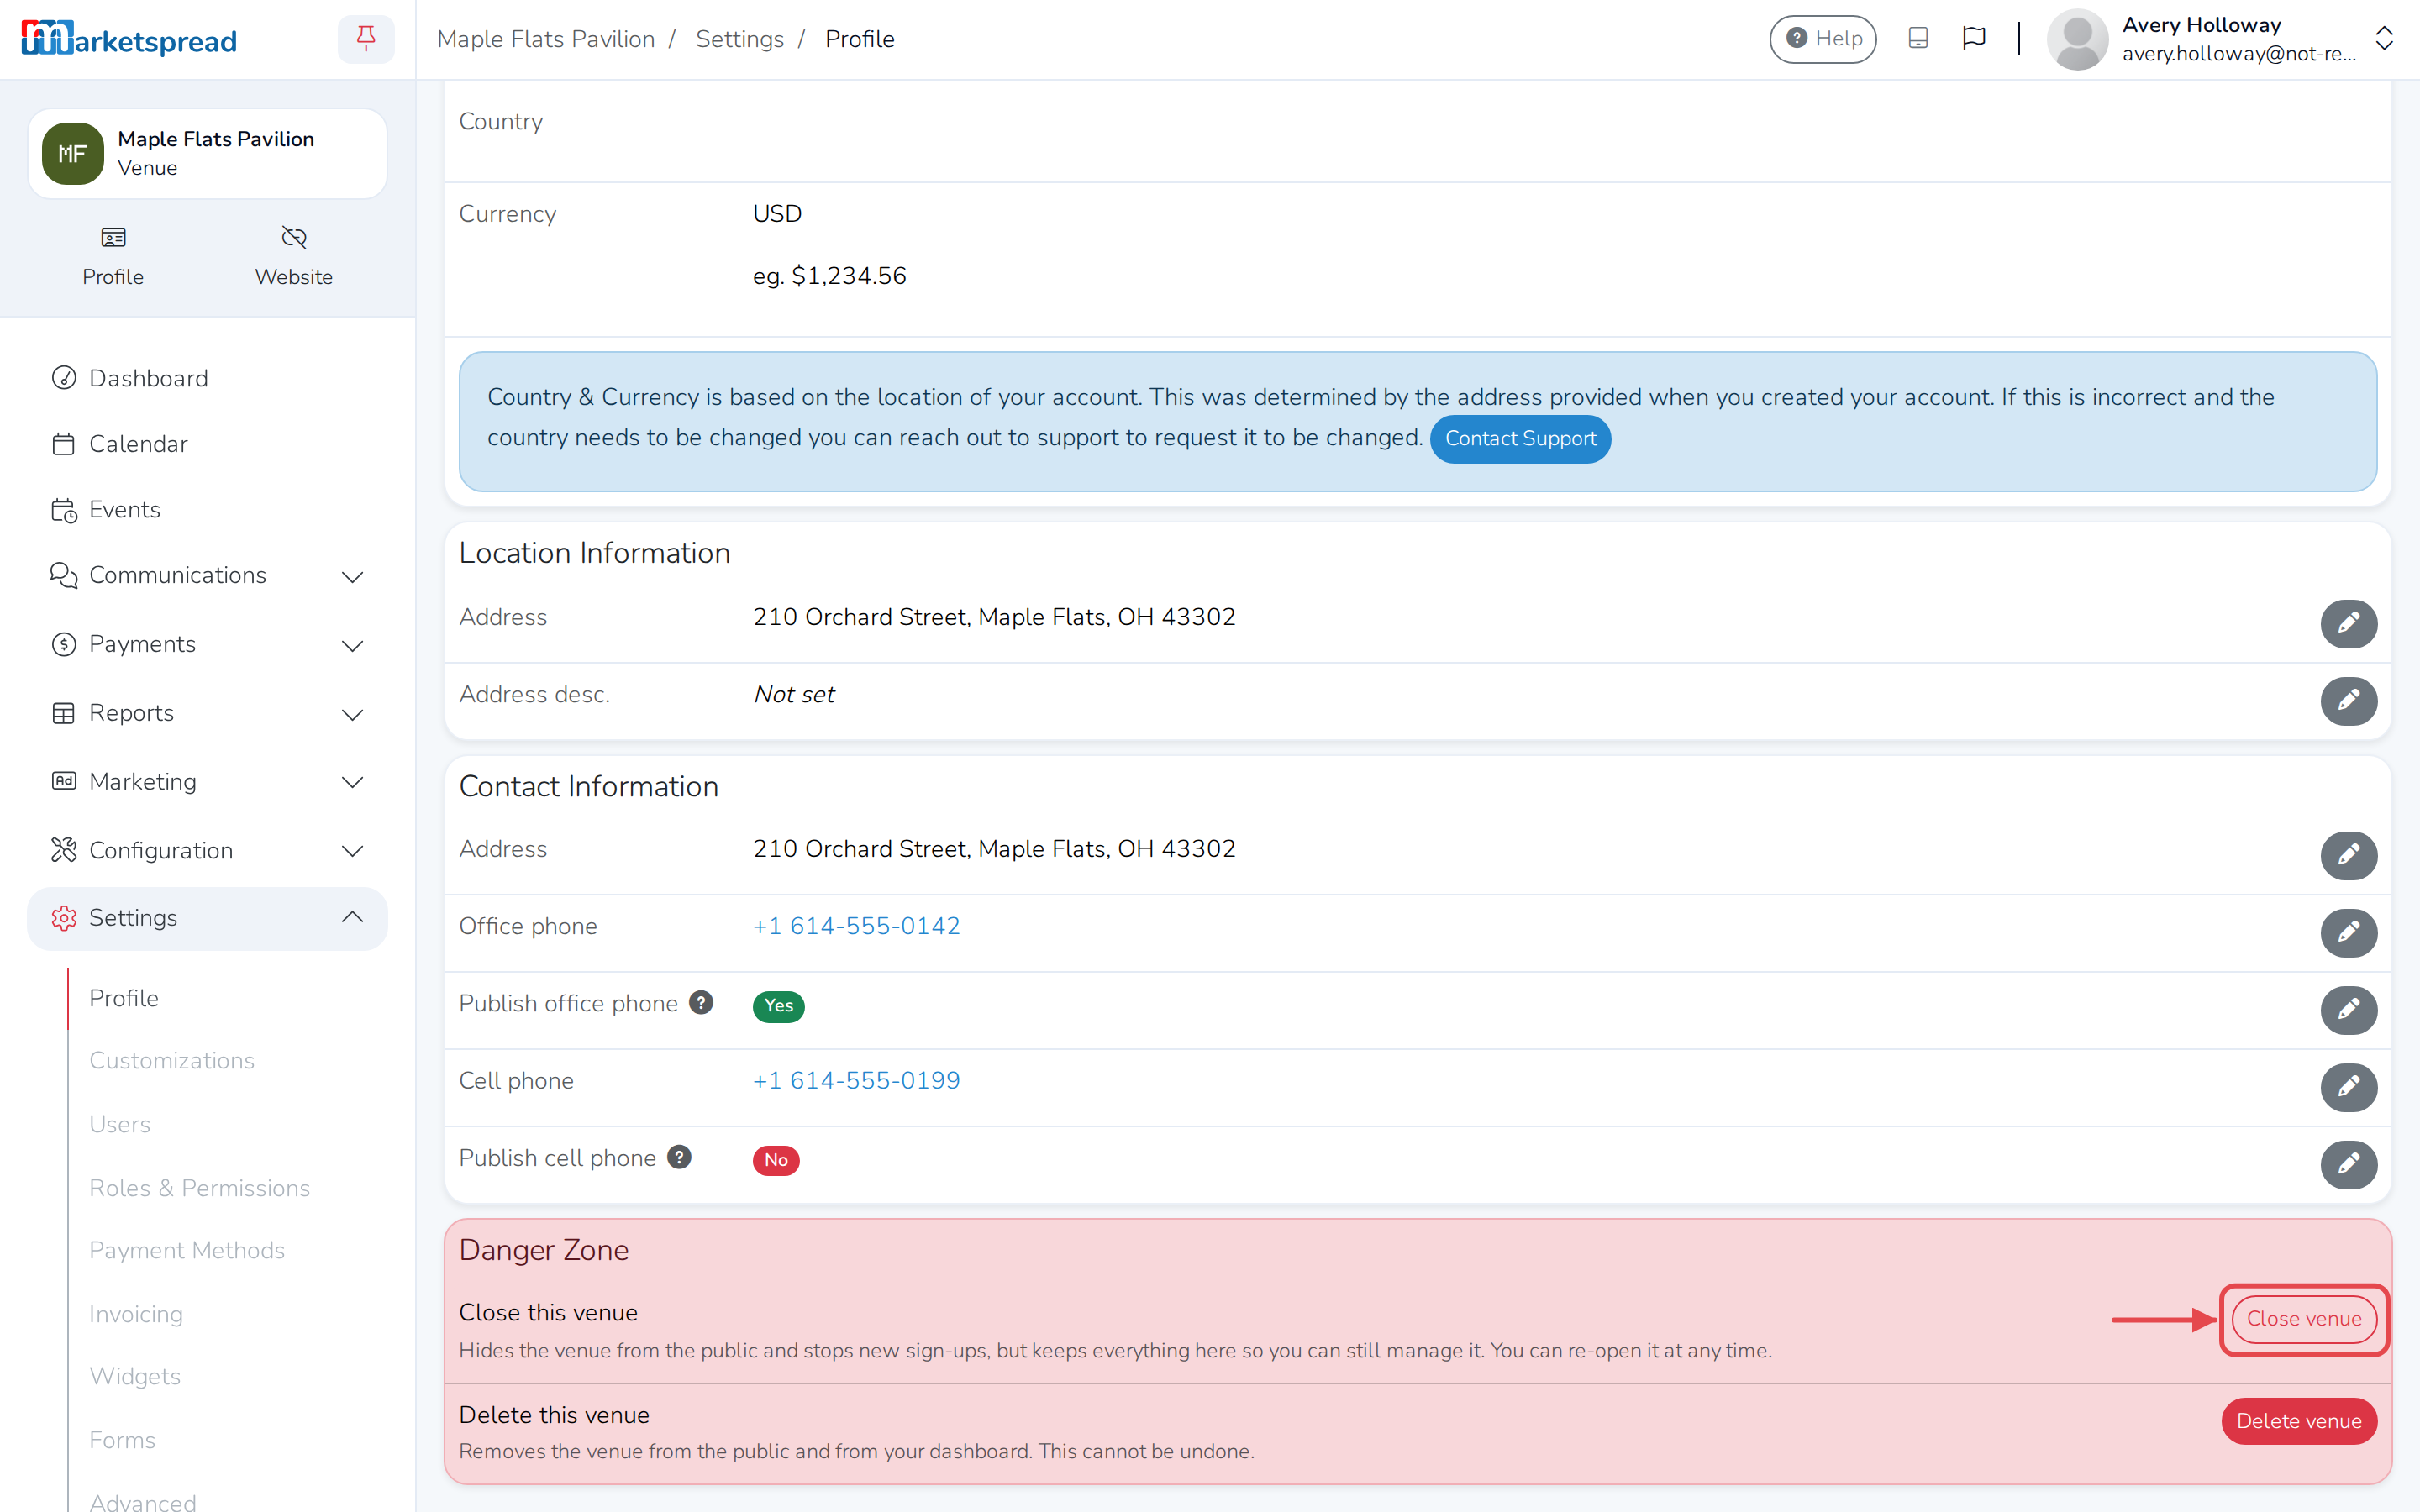Edit Publish office phone setting

2348,1010
